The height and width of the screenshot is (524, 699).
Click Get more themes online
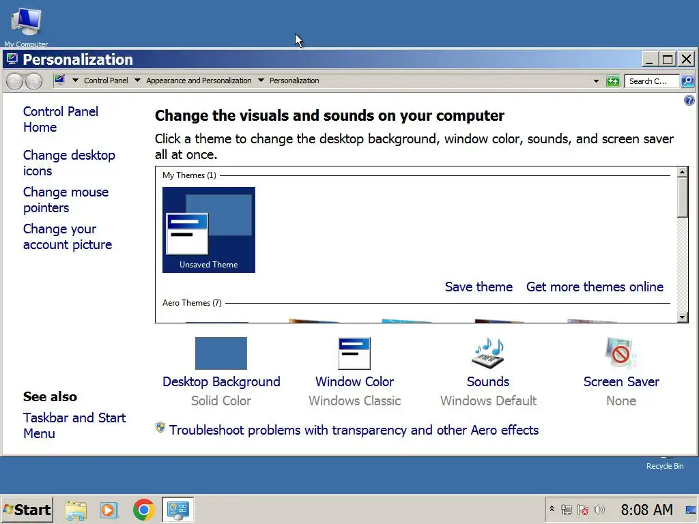pyautogui.click(x=595, y=287)
